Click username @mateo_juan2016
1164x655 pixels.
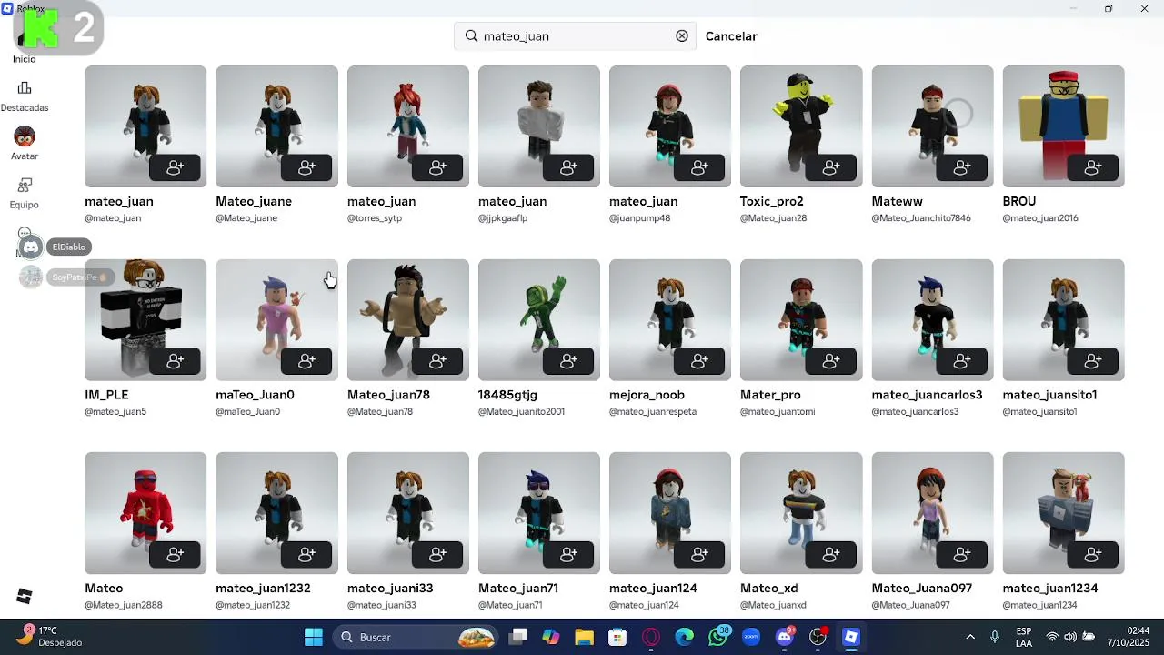click(x=1040, y=218)
